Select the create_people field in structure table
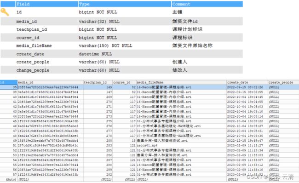The width and height of the screenshot is (299, 183). pos(33,62)
